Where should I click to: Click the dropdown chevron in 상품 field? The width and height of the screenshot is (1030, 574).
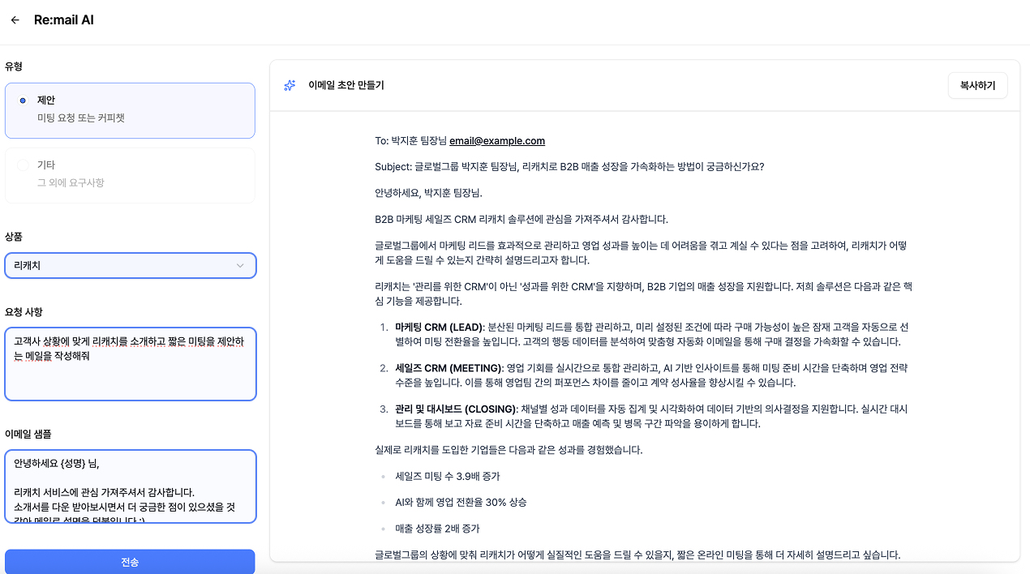pyautogui.click(x=240, y=266)
